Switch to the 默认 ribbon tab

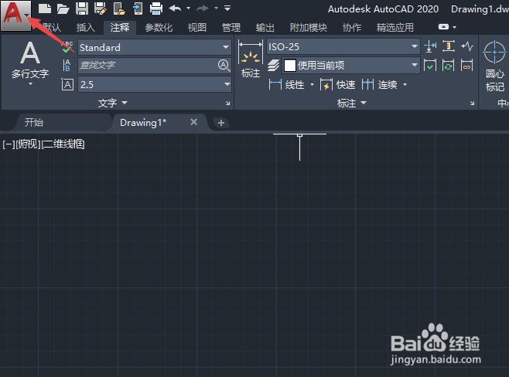tap(52, 28)
